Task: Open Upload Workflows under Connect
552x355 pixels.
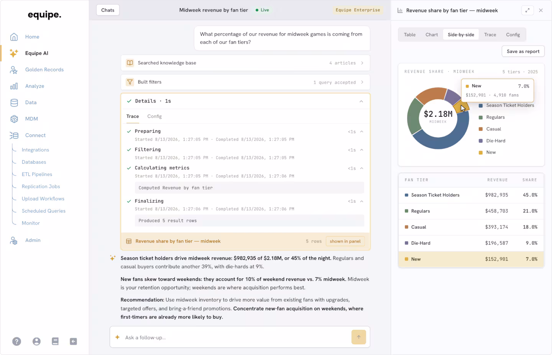Action: click(x=43, y=199)
